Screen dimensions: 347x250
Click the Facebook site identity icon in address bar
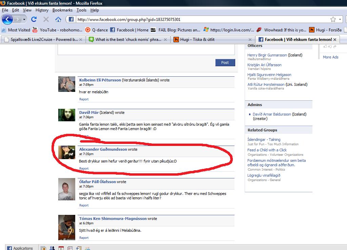(71, 19)
